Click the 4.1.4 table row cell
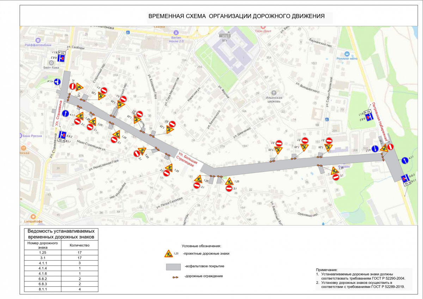 coord(43,268)
